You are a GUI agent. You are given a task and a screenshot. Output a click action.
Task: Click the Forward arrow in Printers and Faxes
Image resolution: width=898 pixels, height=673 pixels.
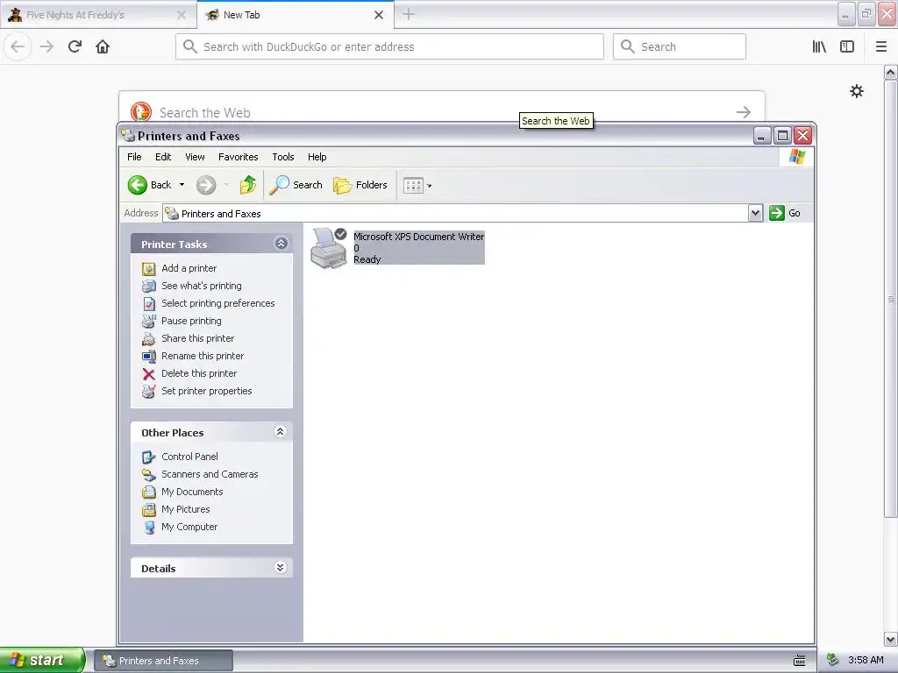pos(206,185)
